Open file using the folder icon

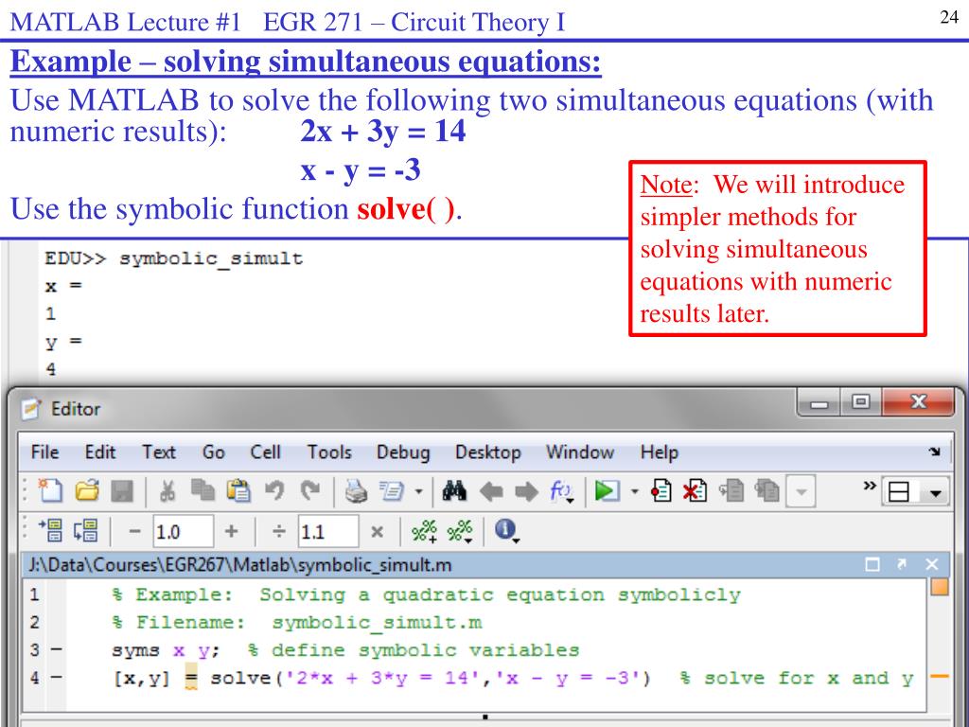coord(87,491)
